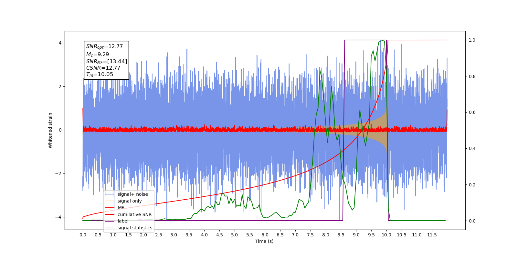
Task: Click the 11.5 tick on the time axis
Action: pyautogui.click(x=432, y=235)
